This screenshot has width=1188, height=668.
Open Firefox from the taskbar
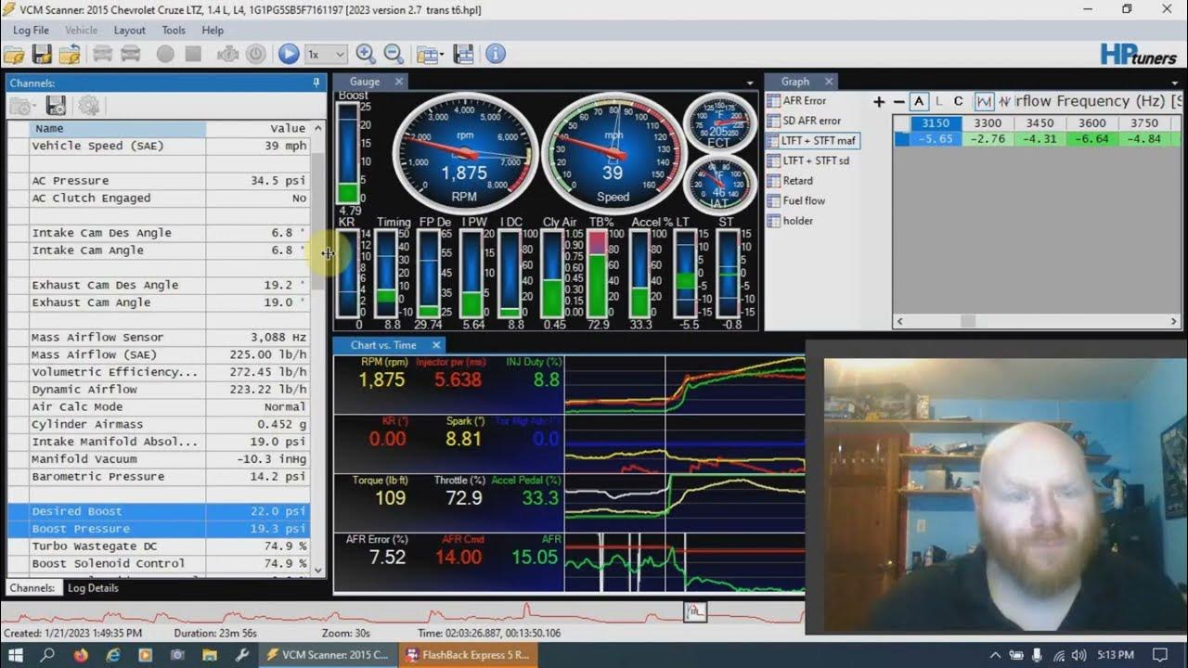click(x=81, y=654)
